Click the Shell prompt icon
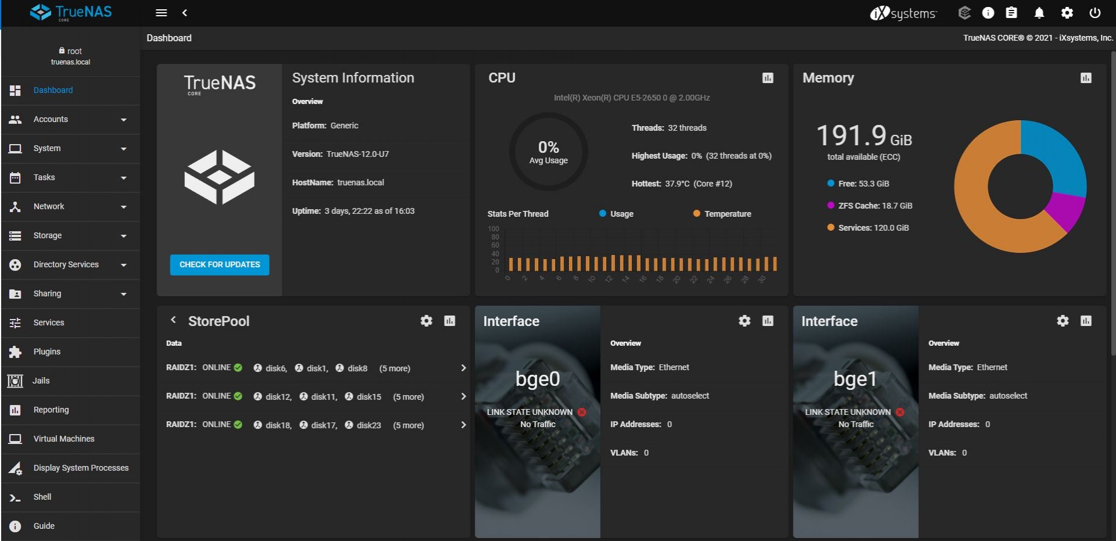1116x541 pixels. [x=15, y=497]
